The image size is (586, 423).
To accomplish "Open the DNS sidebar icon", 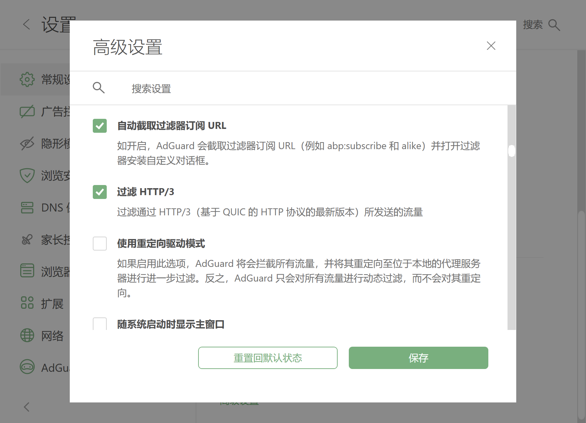I will [x=27, y=208].
